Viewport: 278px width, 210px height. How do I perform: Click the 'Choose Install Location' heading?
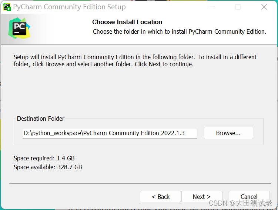pyautogui.click(x=127, y=22)
